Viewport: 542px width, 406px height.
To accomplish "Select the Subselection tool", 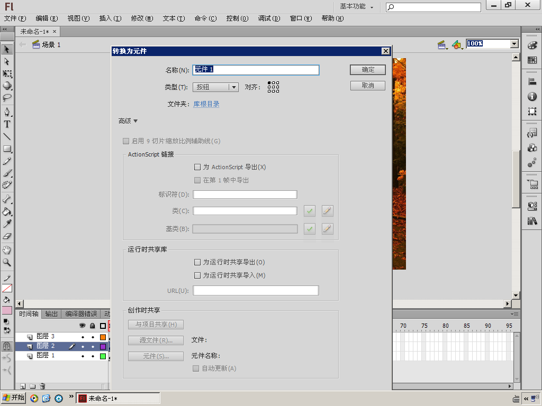I will (x=7, y=61).
